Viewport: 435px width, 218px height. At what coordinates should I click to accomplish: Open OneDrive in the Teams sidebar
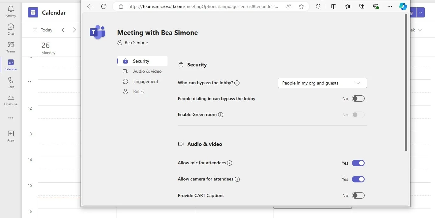pos(11,100)
